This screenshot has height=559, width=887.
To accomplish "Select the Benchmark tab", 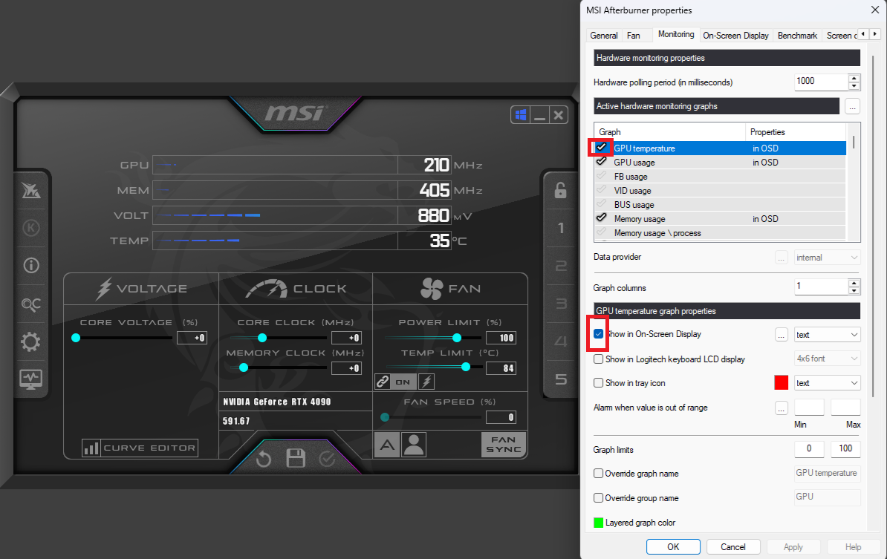I will pos(797,35).
